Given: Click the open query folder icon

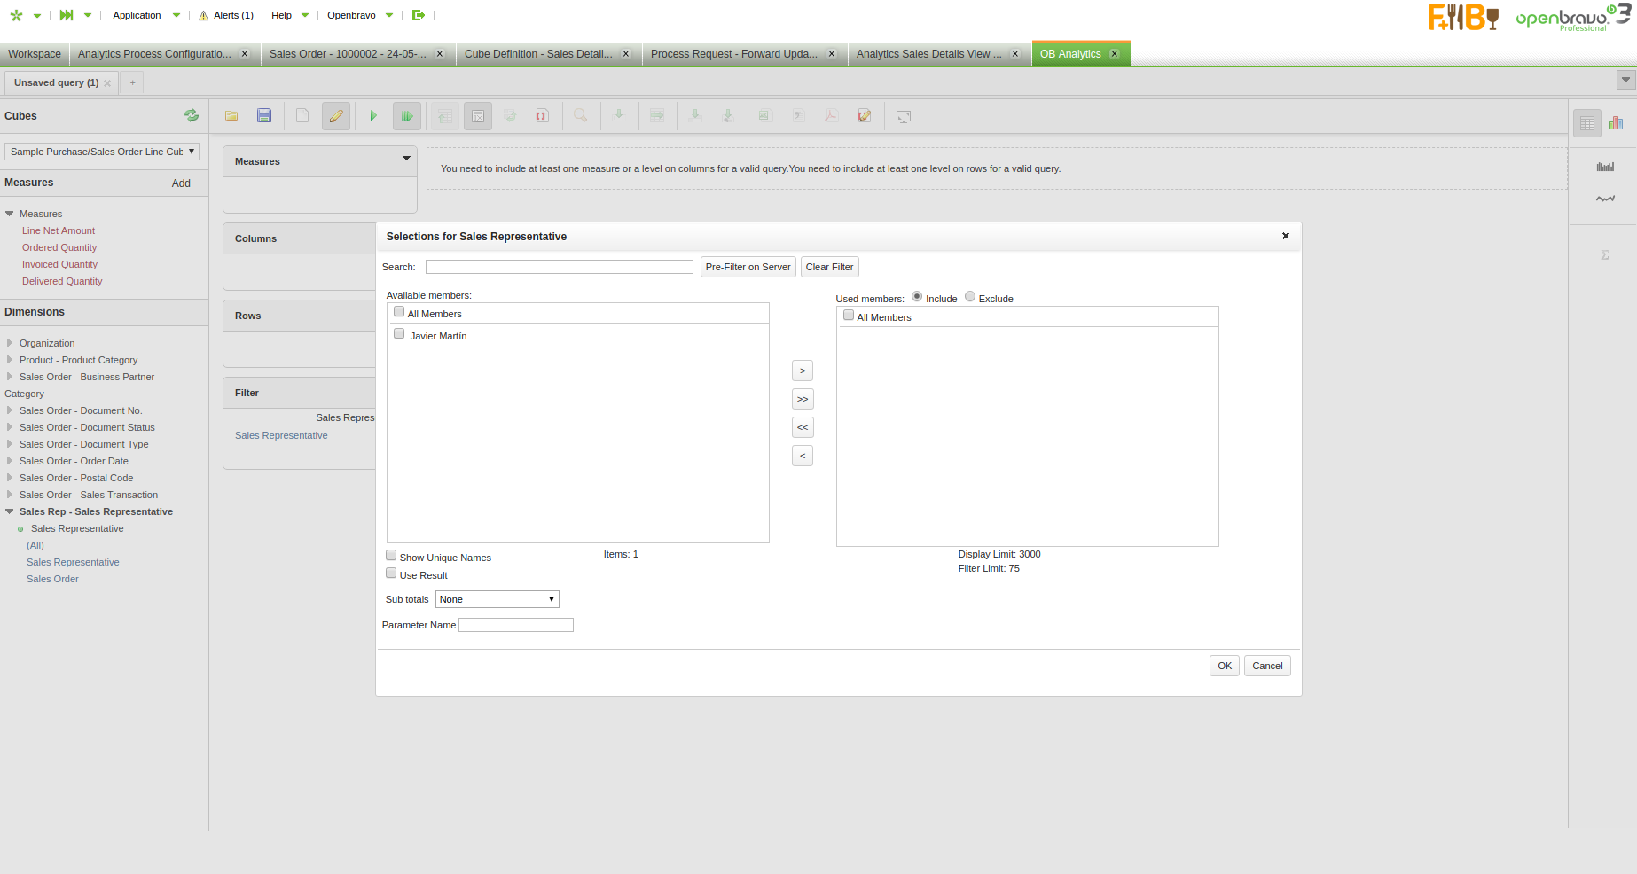Looking at the screenshot, I should click(231, 116).
